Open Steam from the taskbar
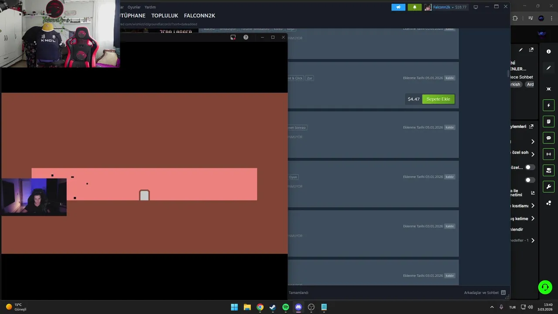Viewport: 558px width, 314px height. (x=272, y=307)
